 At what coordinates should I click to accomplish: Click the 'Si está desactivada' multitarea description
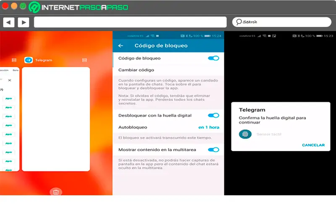pos(168,164)
